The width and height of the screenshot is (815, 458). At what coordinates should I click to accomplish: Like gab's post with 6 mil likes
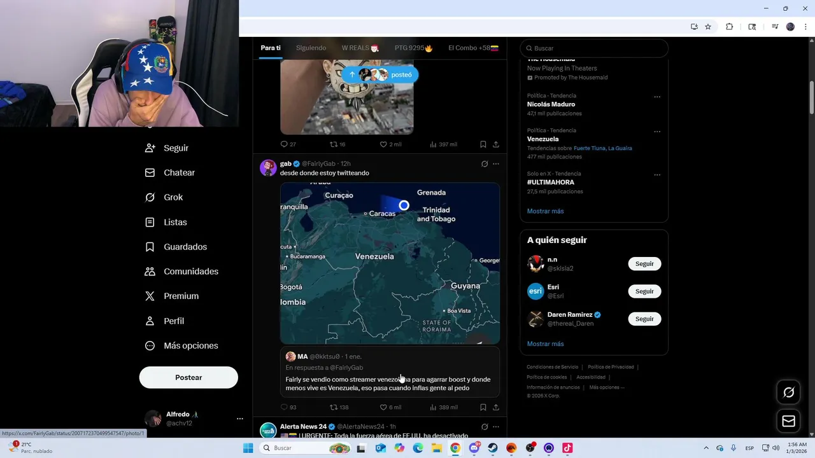(x=390, y=407)
